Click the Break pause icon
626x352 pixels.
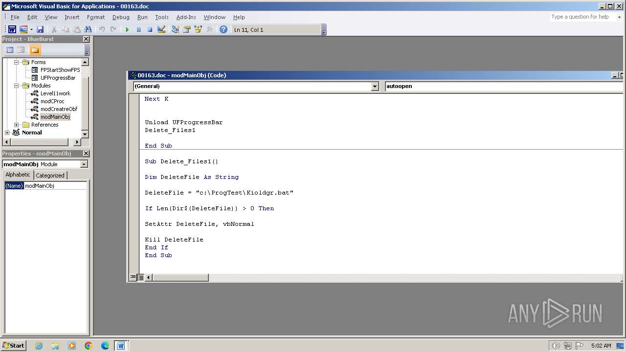point(138,30)
